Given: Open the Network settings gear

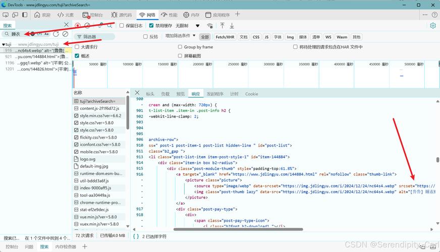Looking at the screenshot, I should [x=432, y=26].
